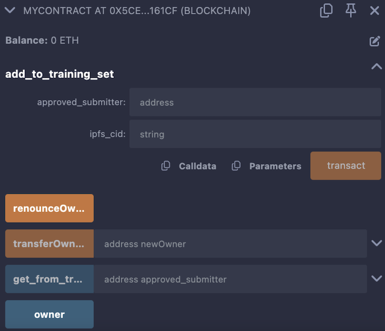Copy parameters icon next to Parameters
Image resolution: width=385 pixels, height=331 pixels.
coord(236,166)
